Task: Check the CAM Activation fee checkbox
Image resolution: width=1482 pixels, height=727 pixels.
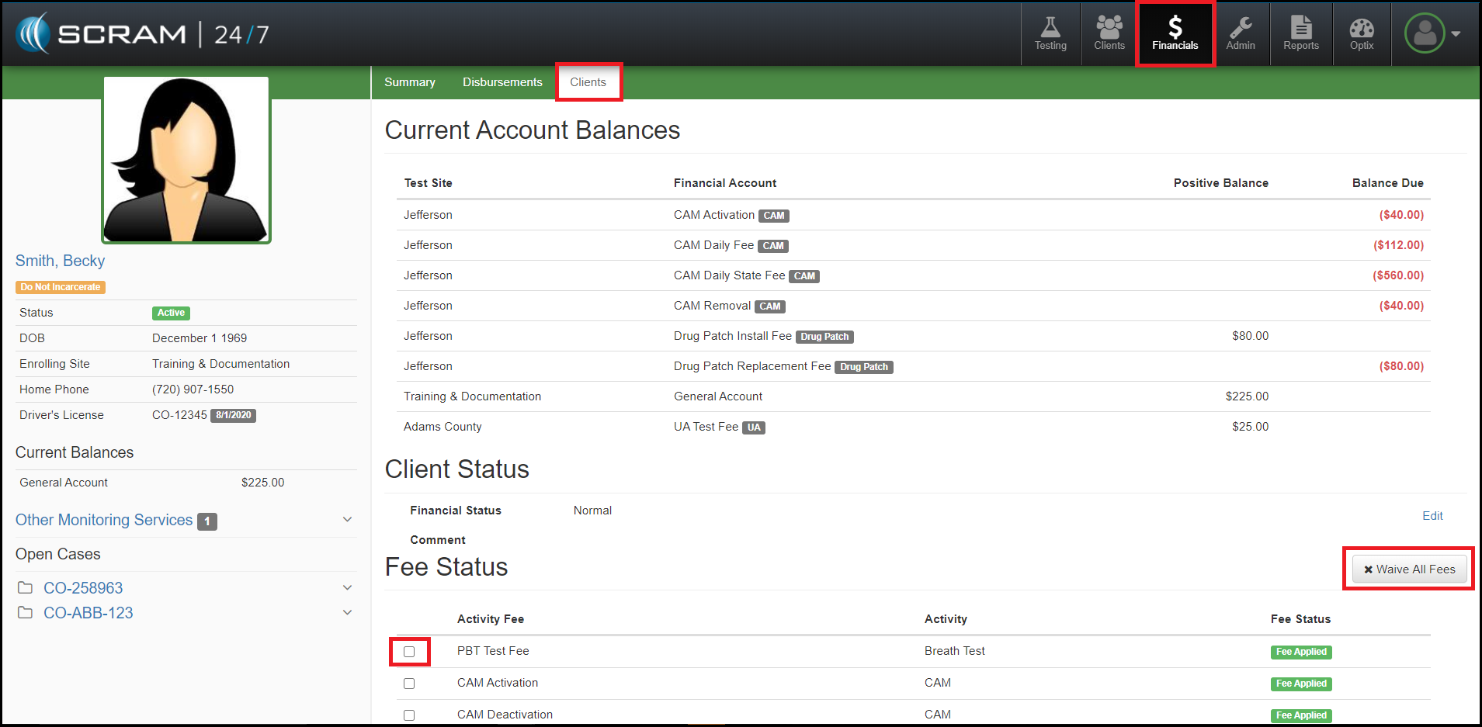Action: (x=409, y=684)
